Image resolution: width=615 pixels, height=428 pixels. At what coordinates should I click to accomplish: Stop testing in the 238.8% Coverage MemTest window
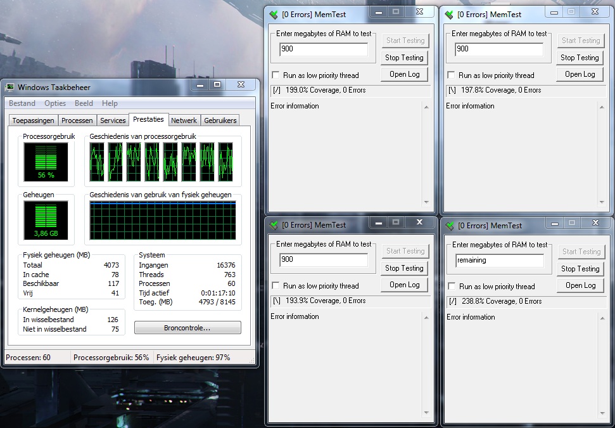click(581, 269)
